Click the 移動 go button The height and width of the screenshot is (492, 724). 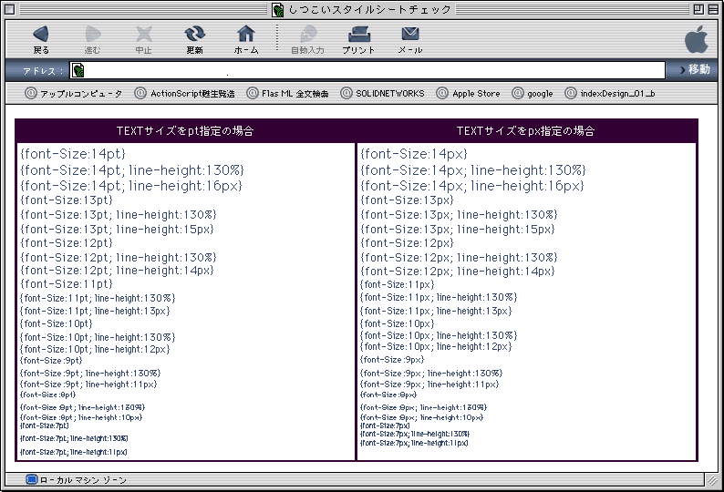click(x=695, y=69)
